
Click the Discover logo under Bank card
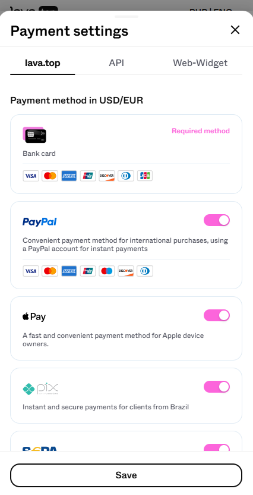(x=107, y=176)
